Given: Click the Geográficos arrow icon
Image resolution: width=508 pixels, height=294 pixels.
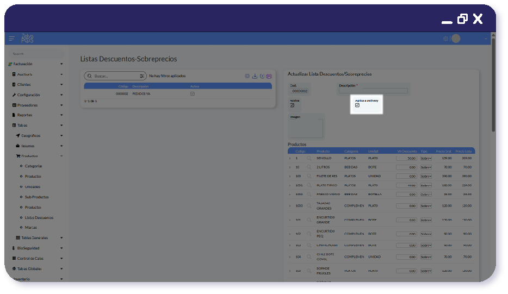Looking at the screenshot, I should (18, 136).
